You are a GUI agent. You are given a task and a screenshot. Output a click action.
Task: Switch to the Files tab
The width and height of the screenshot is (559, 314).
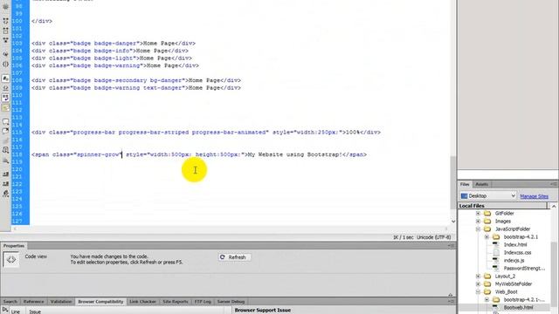point(465,184)
